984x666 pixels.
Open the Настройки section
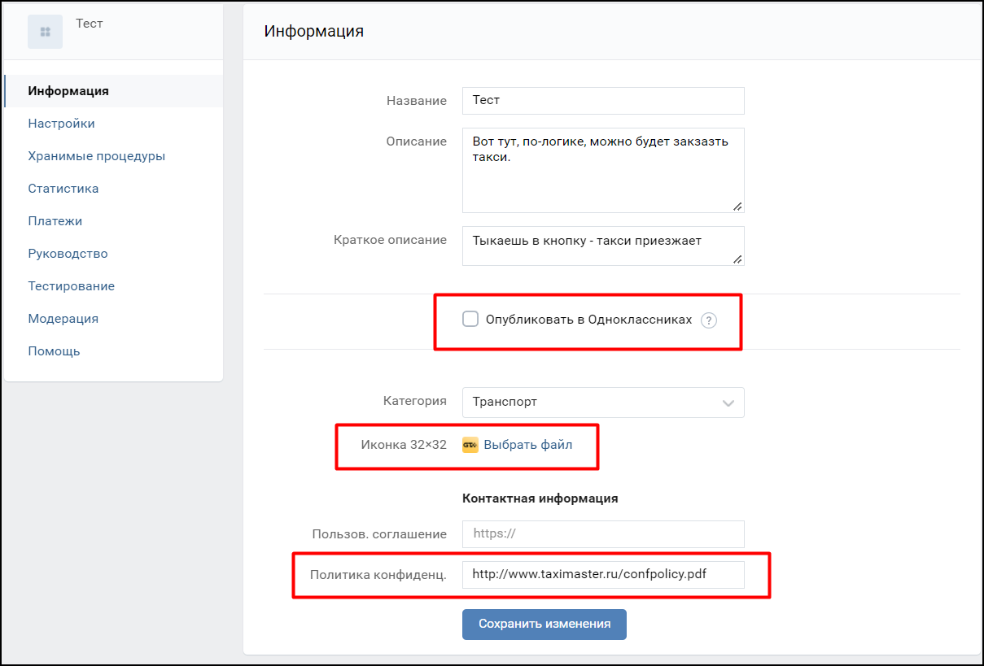point(61,124)
